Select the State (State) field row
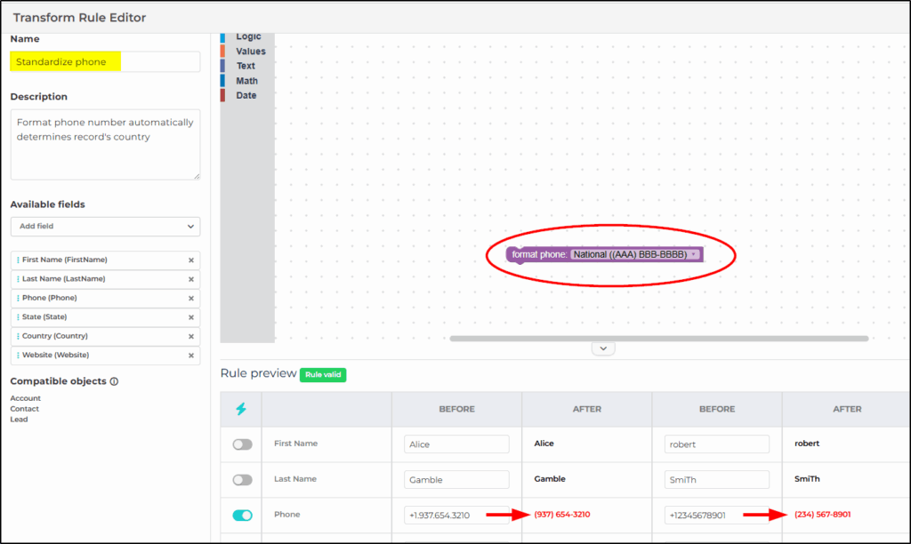This screenshot has width=911, height=544. [105, 317]
